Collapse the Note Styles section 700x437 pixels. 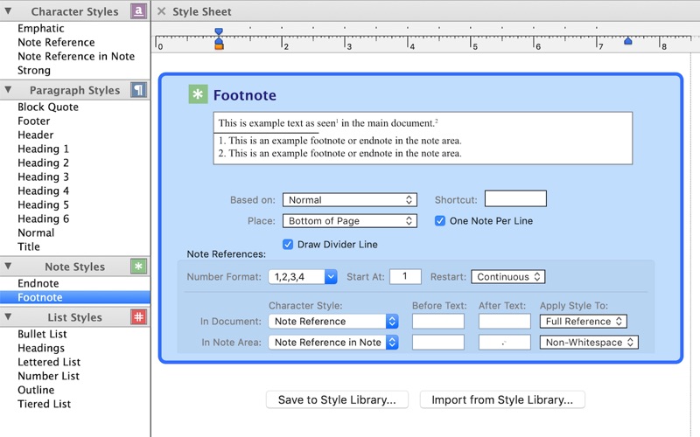[x=8, y=267]
